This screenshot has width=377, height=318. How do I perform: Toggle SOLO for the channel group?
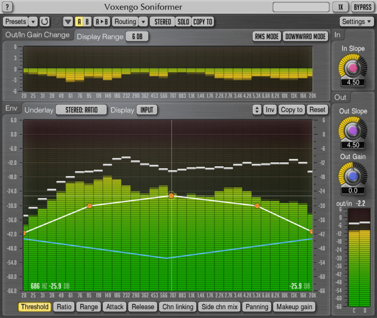tap(183, 22)
